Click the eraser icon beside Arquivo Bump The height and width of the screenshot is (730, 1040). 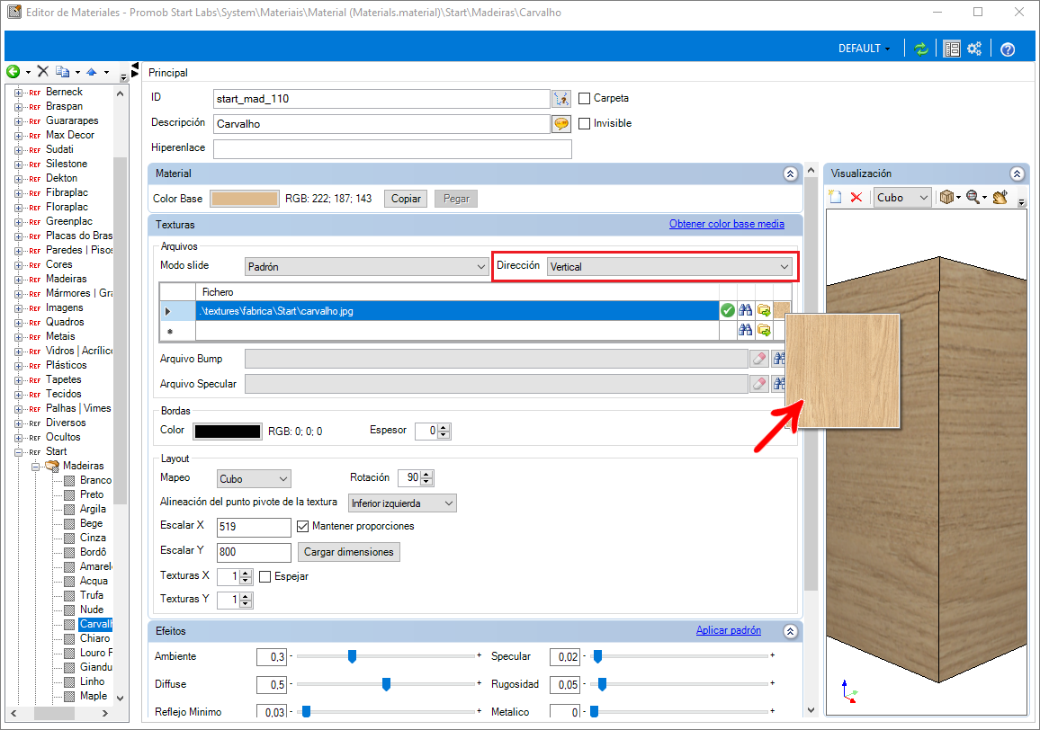click(x=758, y=359)
